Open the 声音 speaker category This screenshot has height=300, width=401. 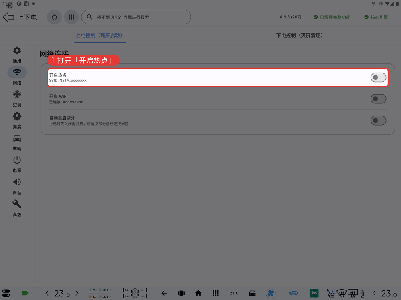[17, 186]
